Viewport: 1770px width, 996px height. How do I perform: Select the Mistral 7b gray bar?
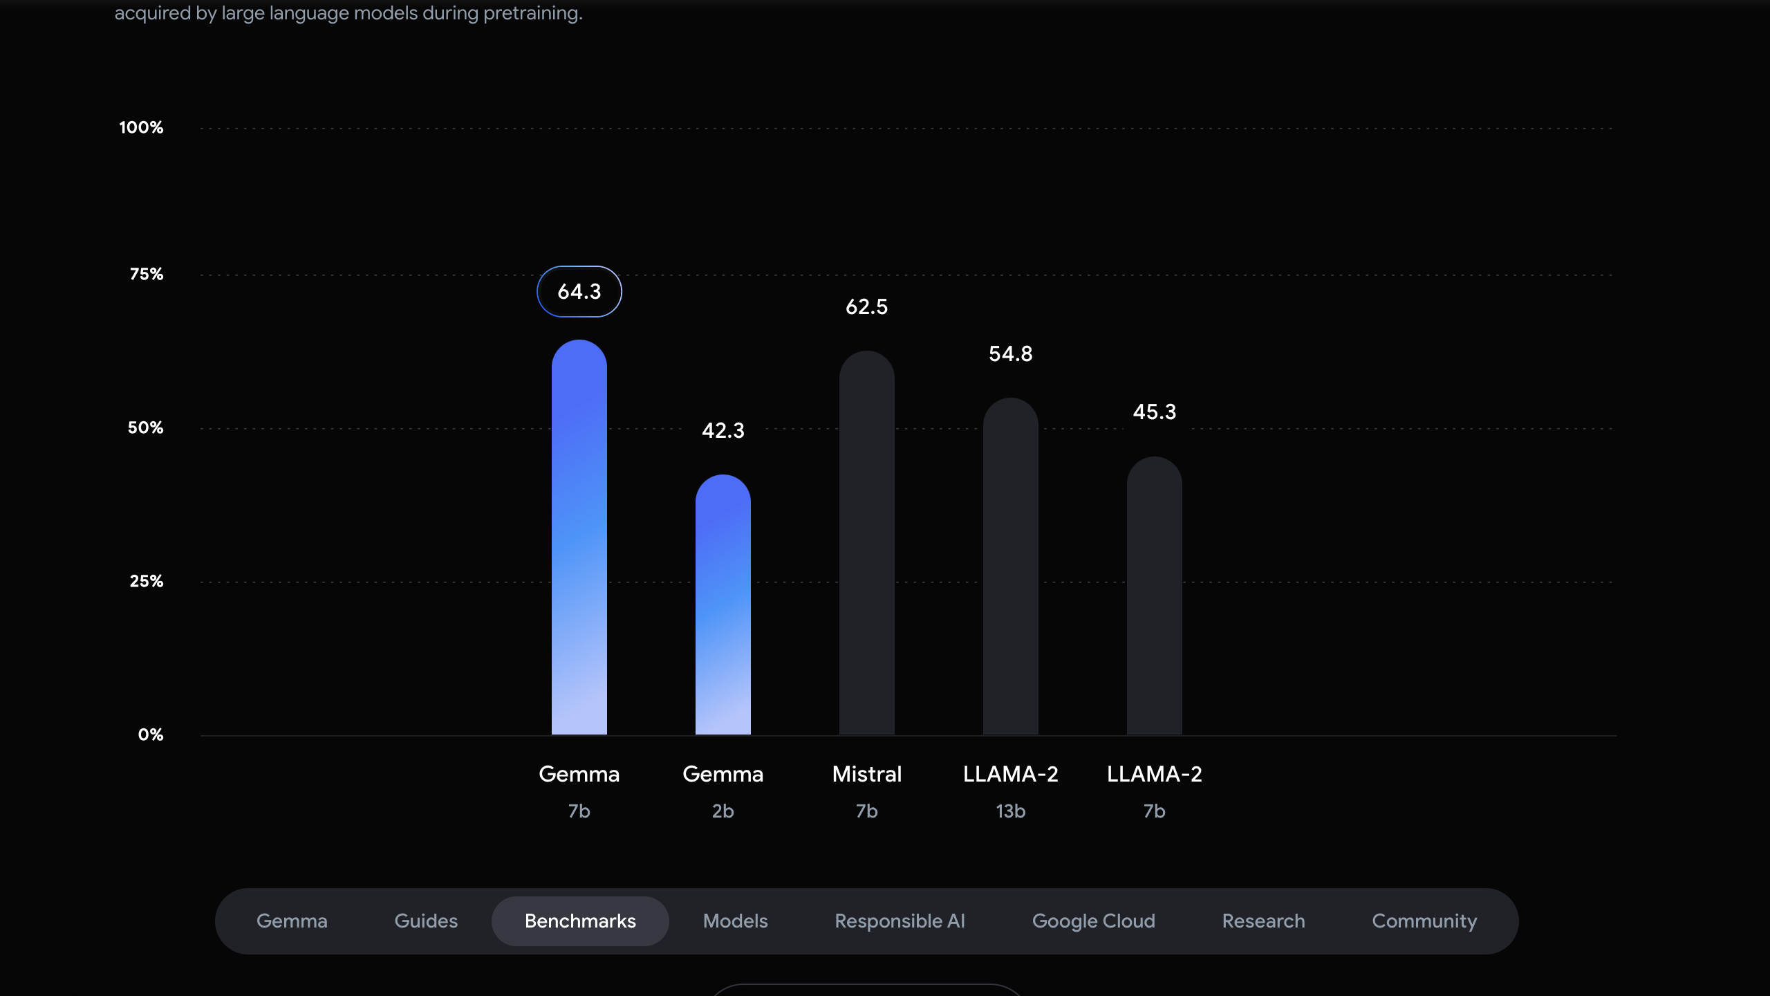click(867, 542)
